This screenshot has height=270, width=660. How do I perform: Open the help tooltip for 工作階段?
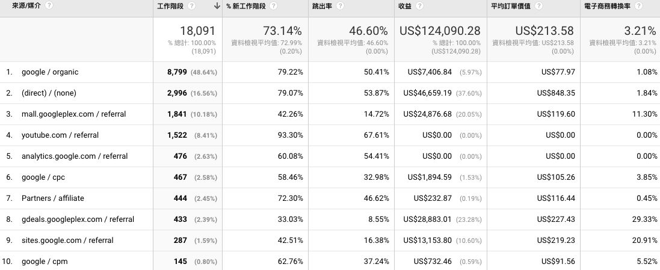[x=191, y=6]
